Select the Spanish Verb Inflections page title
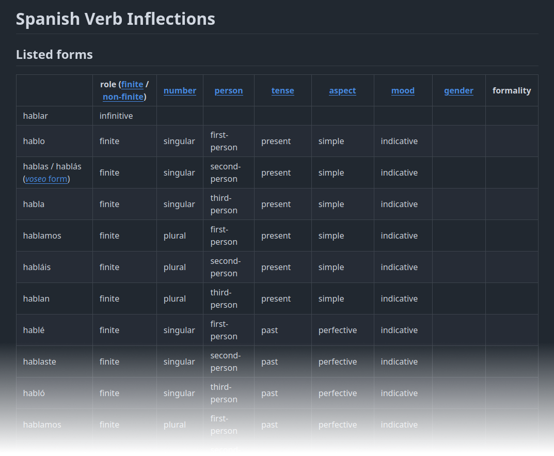 tap(116, 19)
